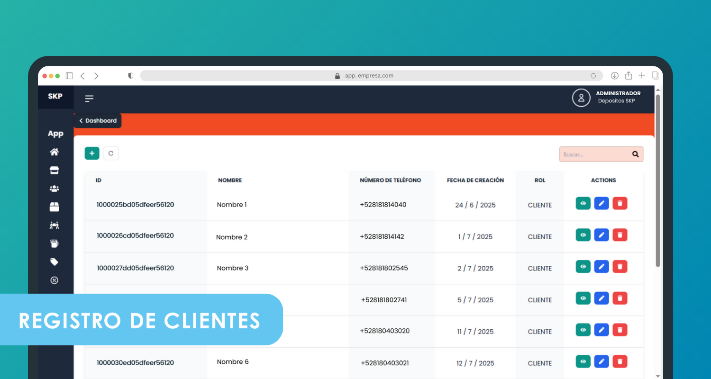Toggle the hamburger sidebar menu
This screenshot has height=379, width=711.
point(89,99)
